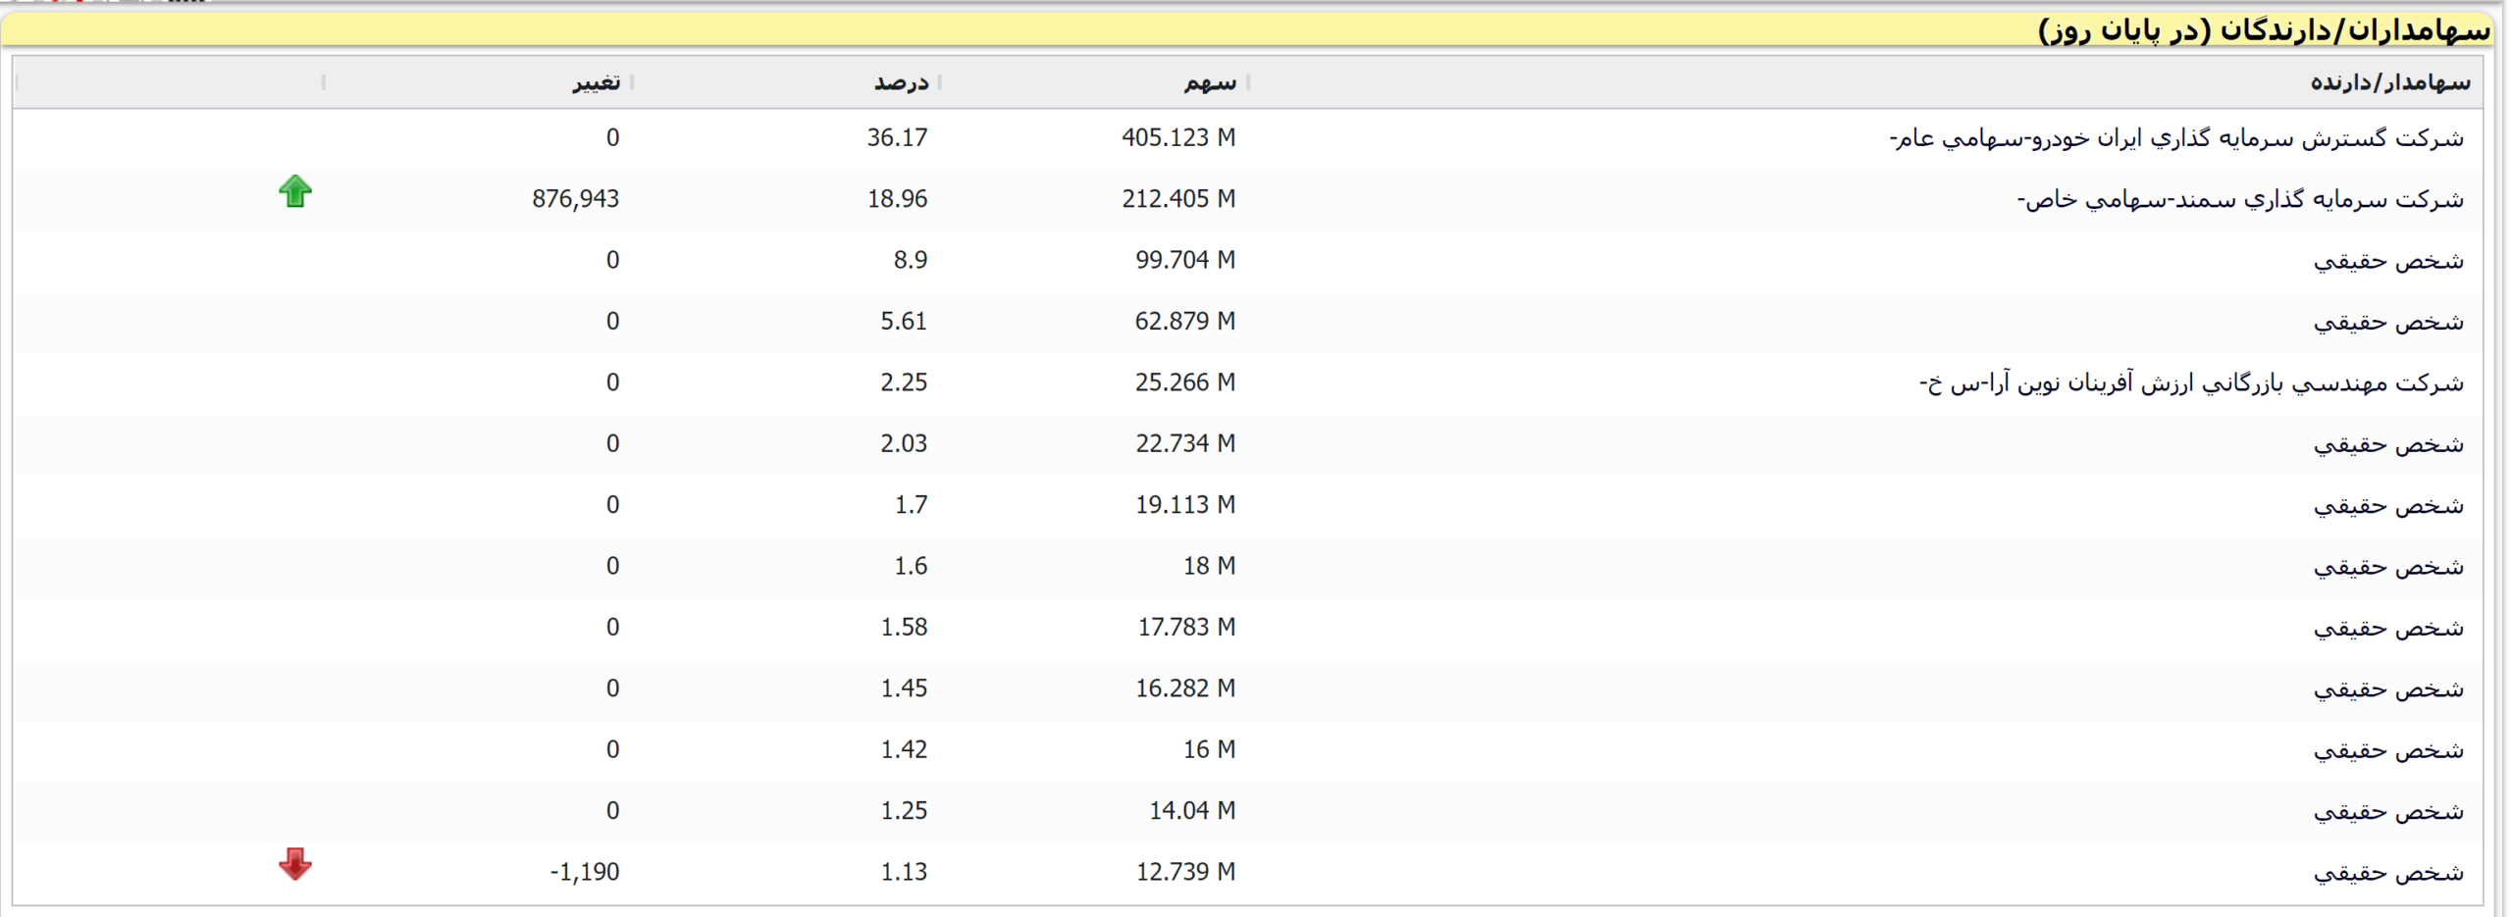Click the درصد column header

click(901, 82)
